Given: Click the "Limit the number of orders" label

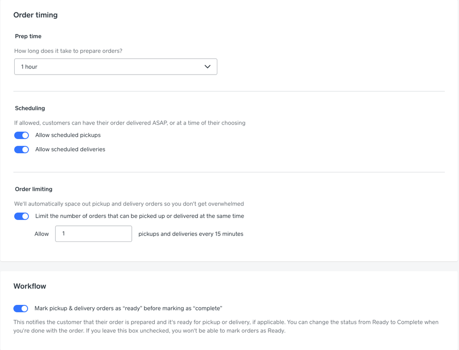Looking at the screenshot, I should (x=140, y=216).
